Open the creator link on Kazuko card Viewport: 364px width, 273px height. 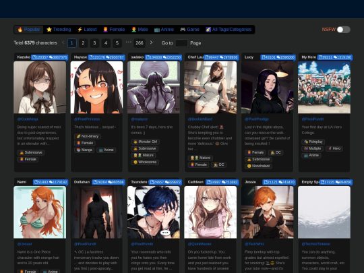tap(28, 119)
